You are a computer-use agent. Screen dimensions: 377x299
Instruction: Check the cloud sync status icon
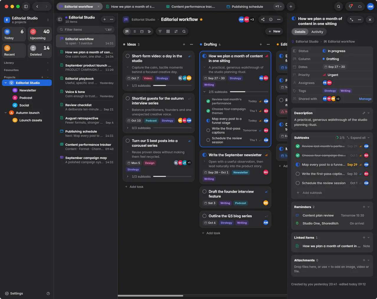[x=360, y=6]
